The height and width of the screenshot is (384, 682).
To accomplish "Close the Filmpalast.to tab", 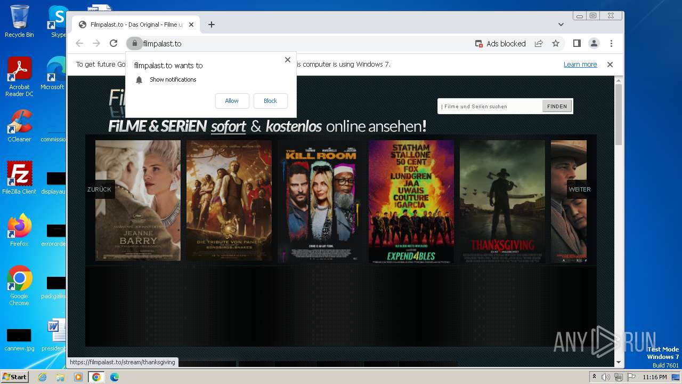I will (x=191, y=25).
